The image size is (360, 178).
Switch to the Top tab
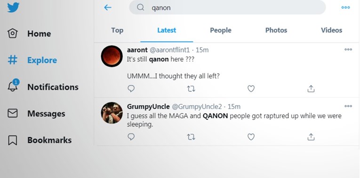pos(117,30)
